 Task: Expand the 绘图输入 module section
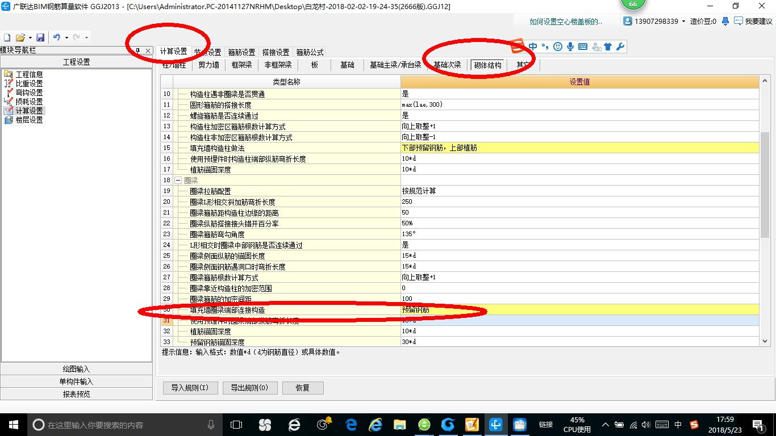tap(77, 369)
